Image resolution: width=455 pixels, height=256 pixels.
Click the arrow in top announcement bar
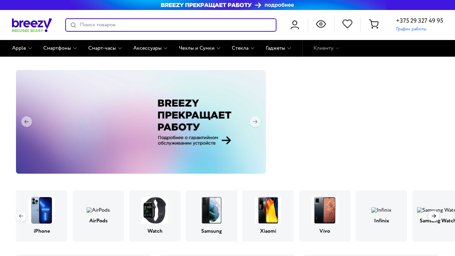[x=258, y=5]
